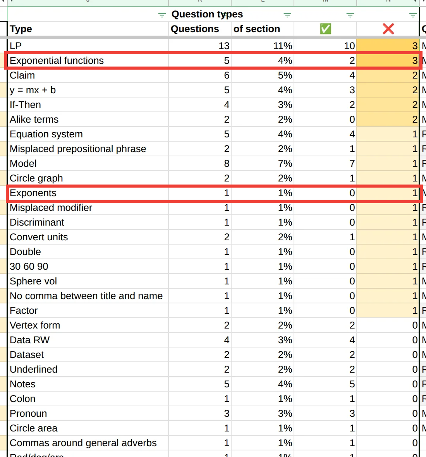The height and width of the screenshot is (457, 426).
Task: Select the 'Questions' header cell
Action: (x=200, y=29)
